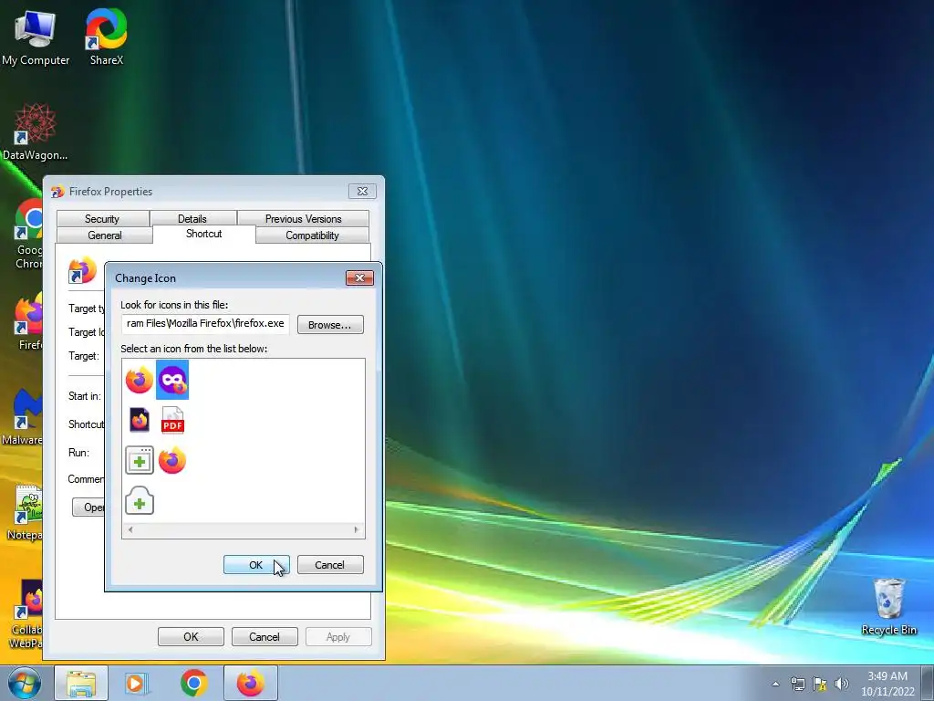Open Windows Explorer from taskbar
Viewport: 934px width, 701px height.
81,683
